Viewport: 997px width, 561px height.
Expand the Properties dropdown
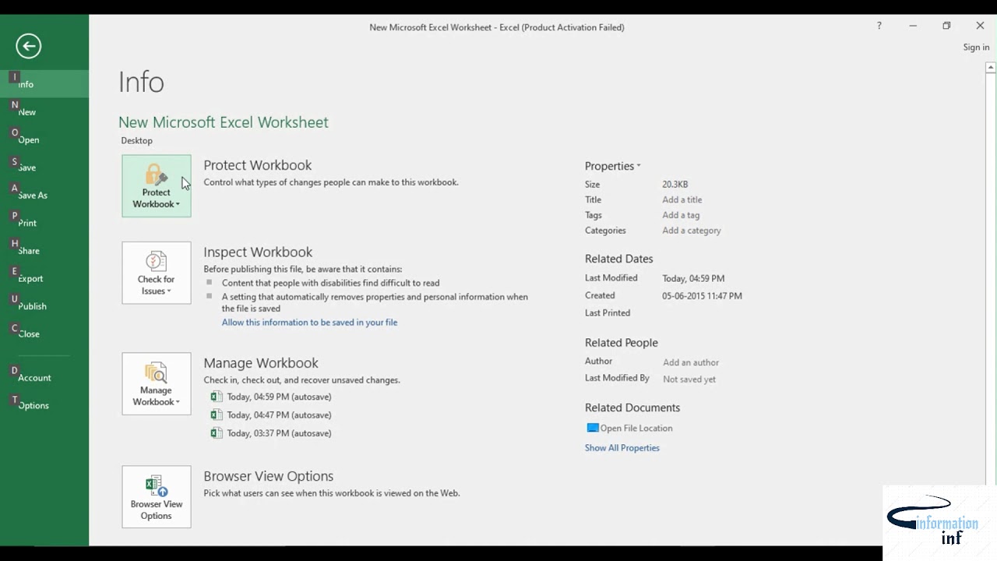coord(613,166)
